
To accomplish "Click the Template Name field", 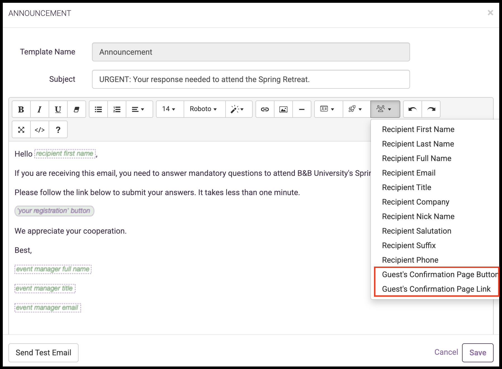I will [x=251, y=52].
